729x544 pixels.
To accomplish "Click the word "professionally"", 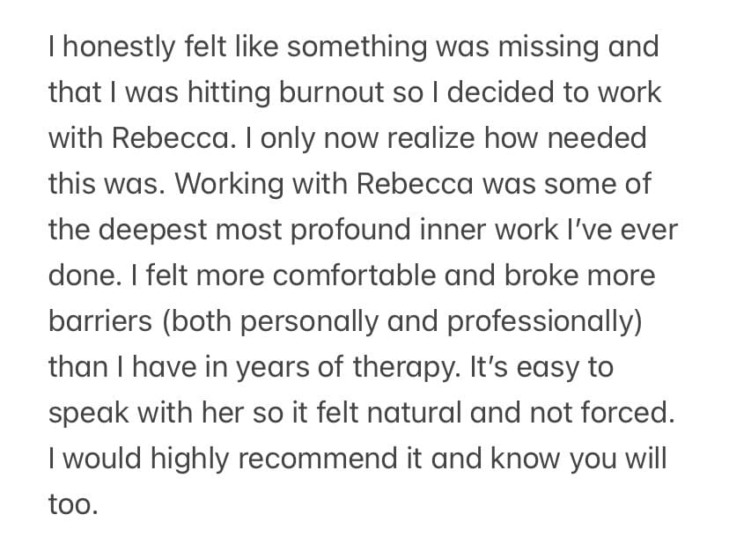I will click(544, 321).
